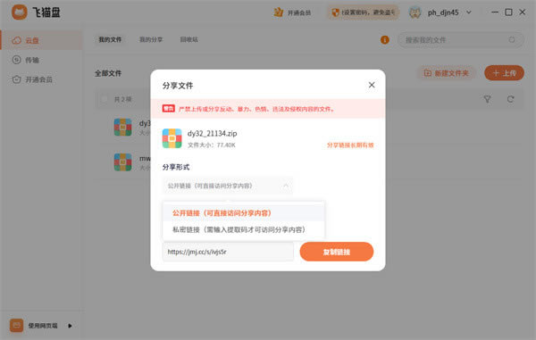Click the shield password warning banner
536x340 pixels.
point(364,12)
